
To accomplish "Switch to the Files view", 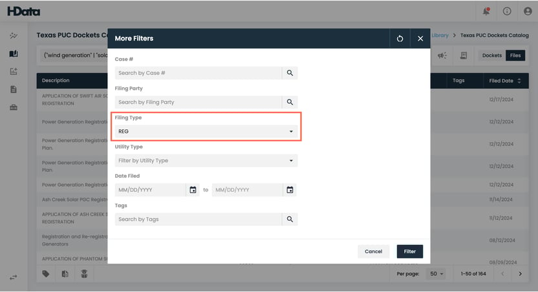I will click(515, 56).
